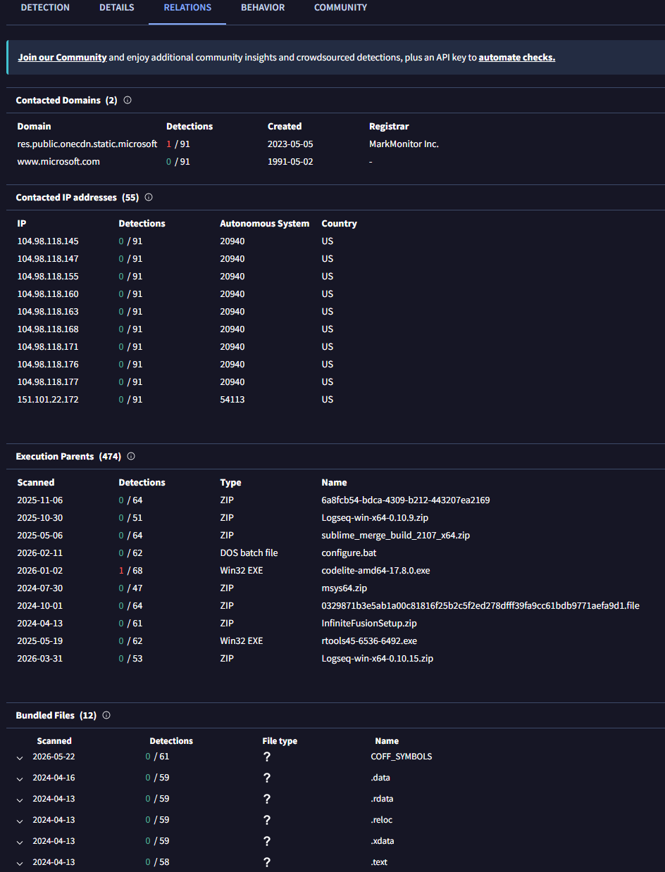Open IP address 104.98.118.168
The width and height of the screenshot is (665, 872).
click(x=48, y=329)
